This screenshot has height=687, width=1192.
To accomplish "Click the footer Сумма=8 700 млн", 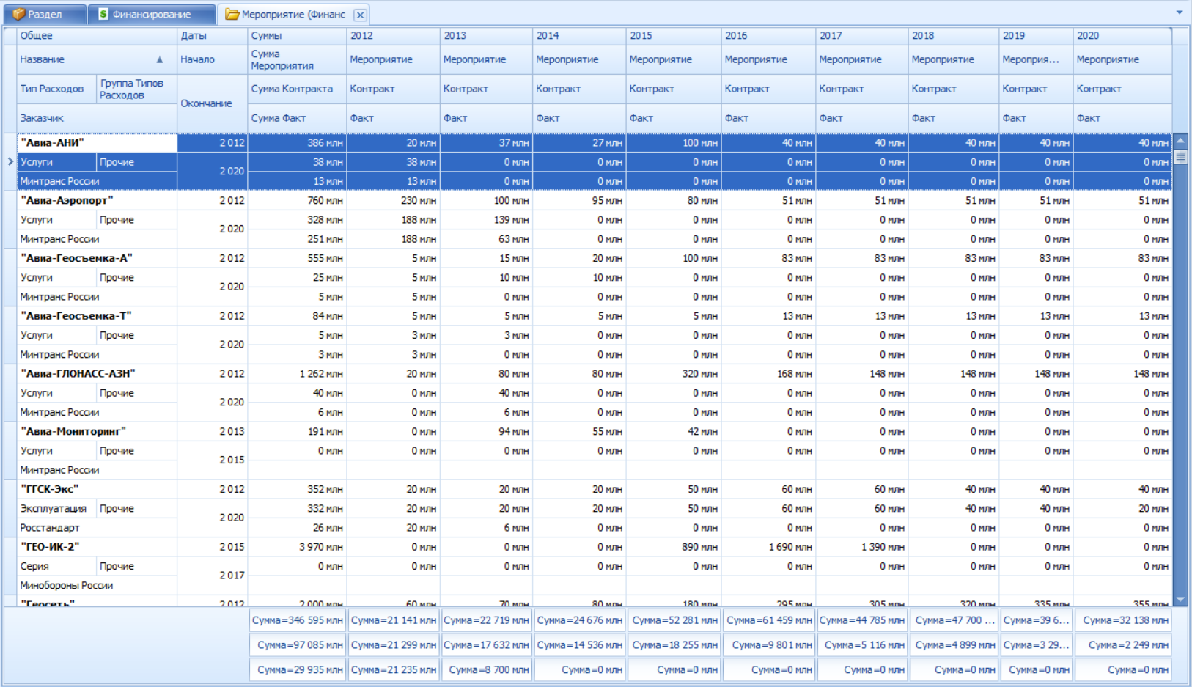I will [487, 670].
